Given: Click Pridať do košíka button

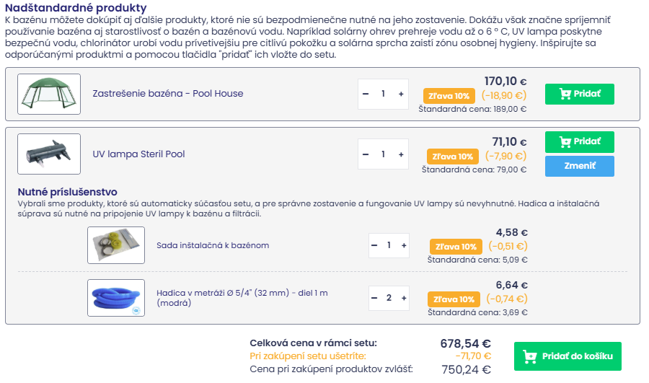Looking at the screenshot, I should (568, 356).
